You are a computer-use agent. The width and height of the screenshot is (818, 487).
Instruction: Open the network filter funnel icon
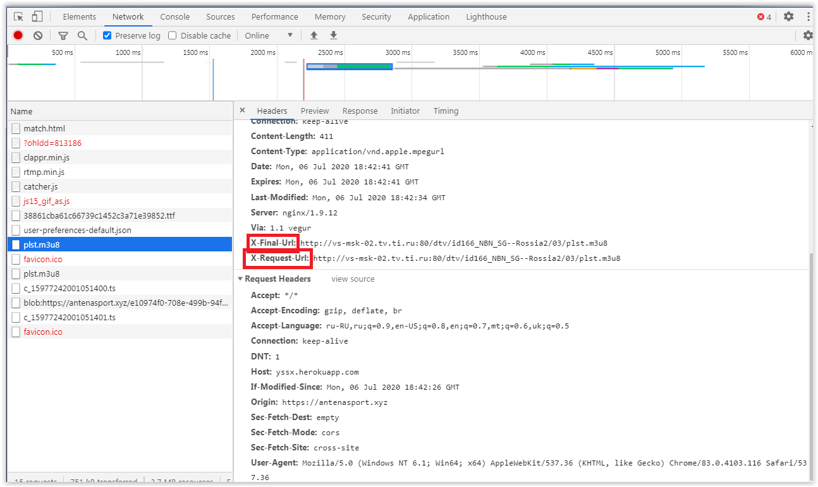coord(63,35)
